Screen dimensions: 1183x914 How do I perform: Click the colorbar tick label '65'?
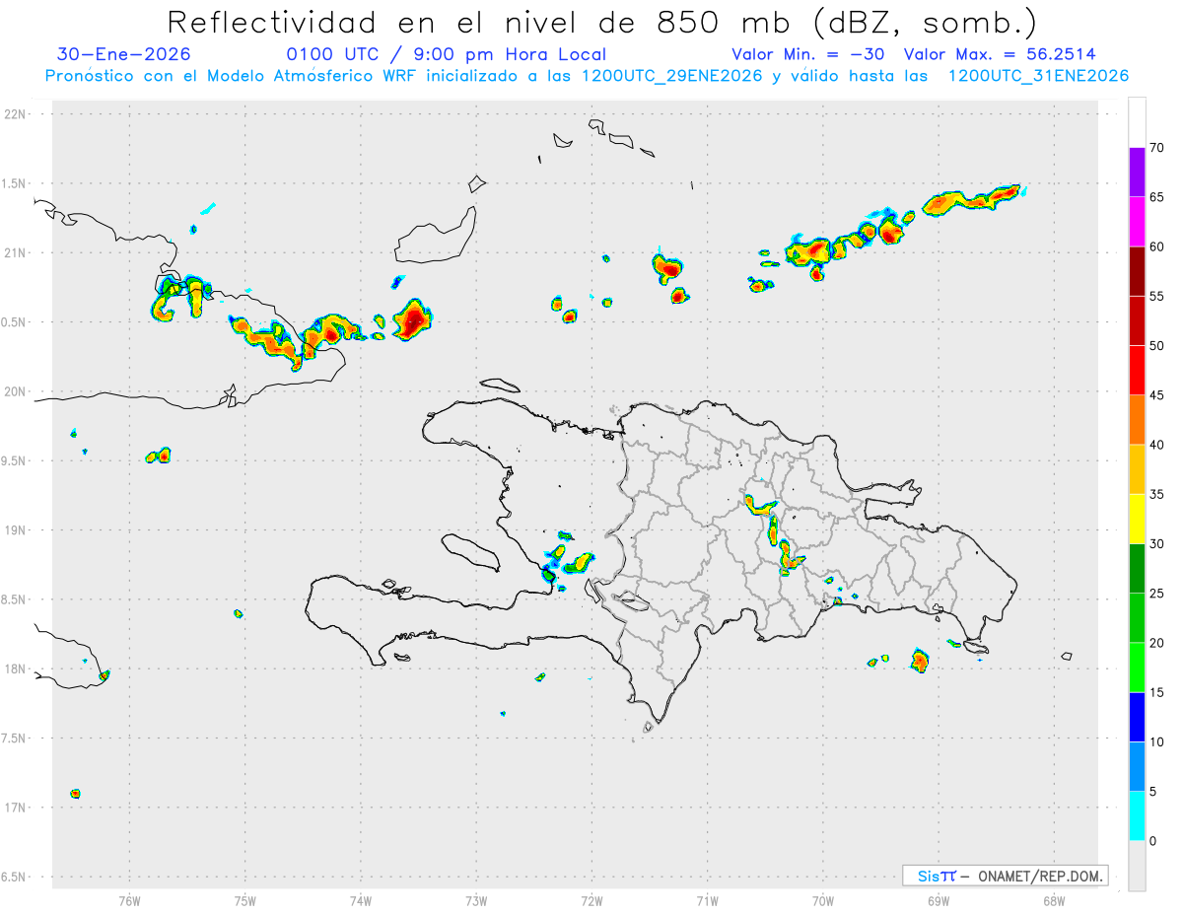[1156, 197]
